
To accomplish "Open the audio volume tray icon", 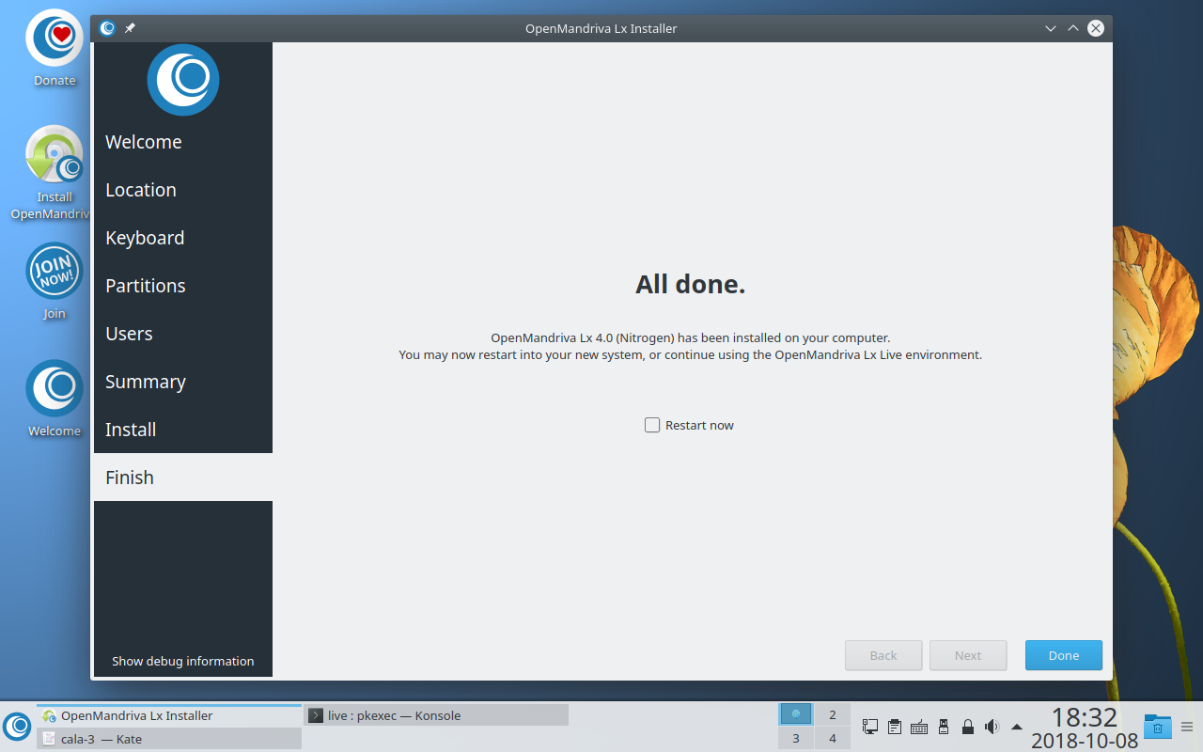I will click(x=992, y=727).
